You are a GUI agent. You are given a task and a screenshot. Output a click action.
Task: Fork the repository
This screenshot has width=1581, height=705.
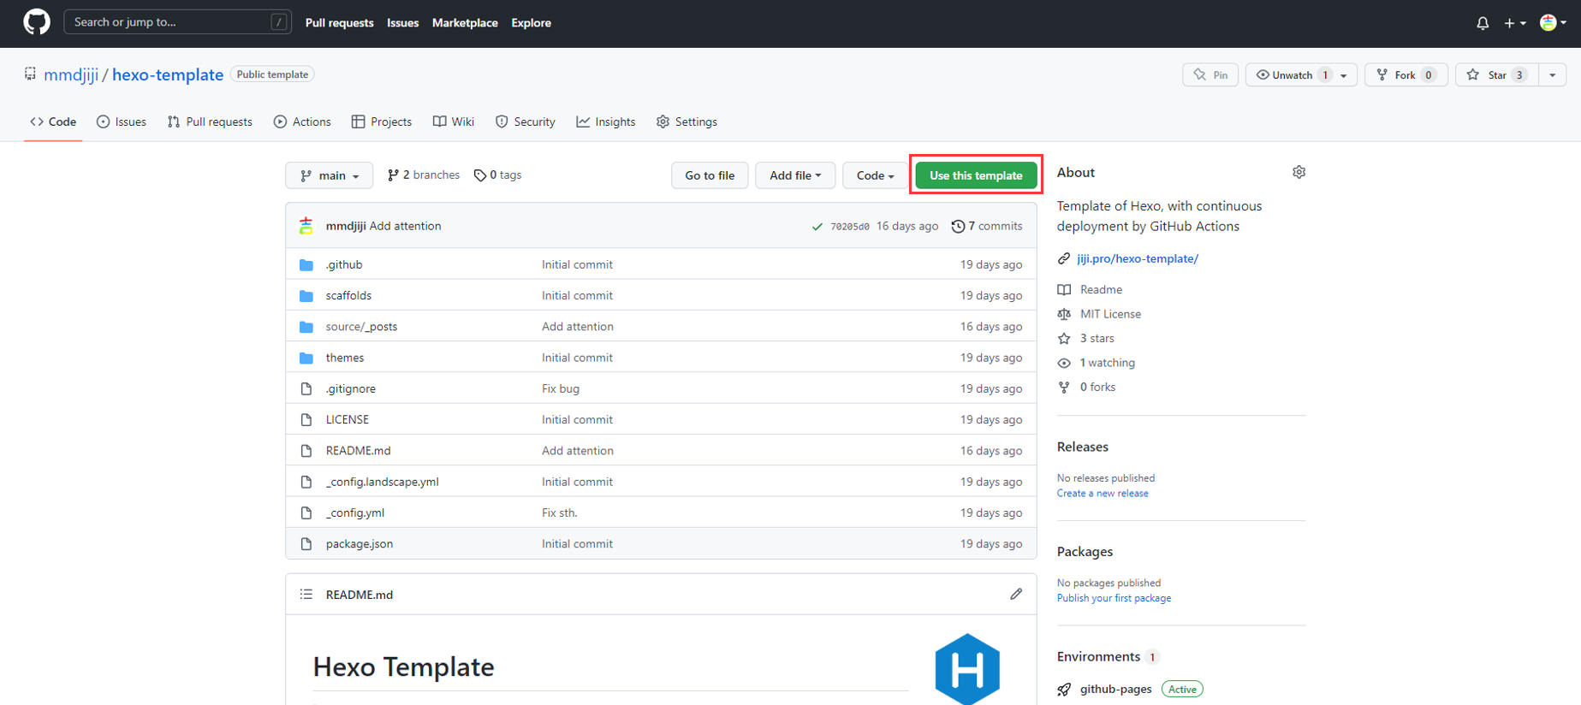1406,75
